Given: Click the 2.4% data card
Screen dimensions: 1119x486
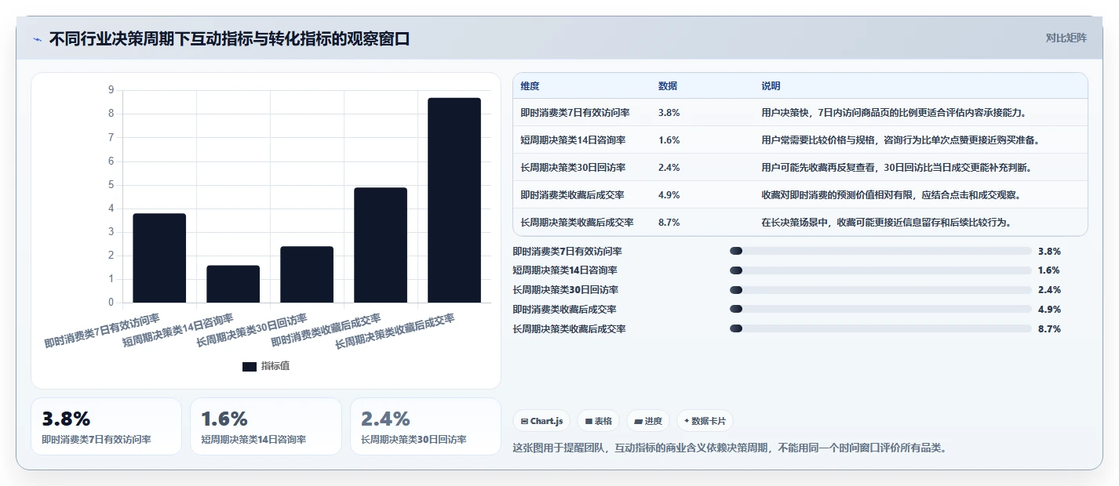Looking at the screenshot, I should point(426,426).
